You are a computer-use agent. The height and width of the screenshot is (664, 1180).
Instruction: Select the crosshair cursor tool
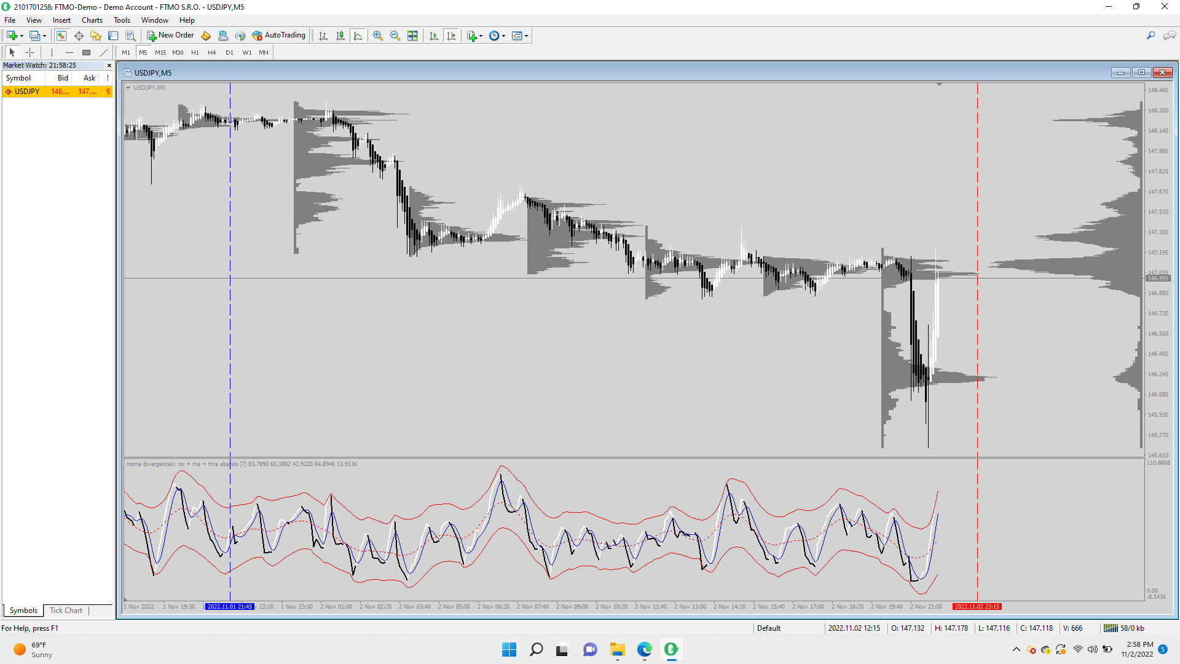tap(29, 53)
